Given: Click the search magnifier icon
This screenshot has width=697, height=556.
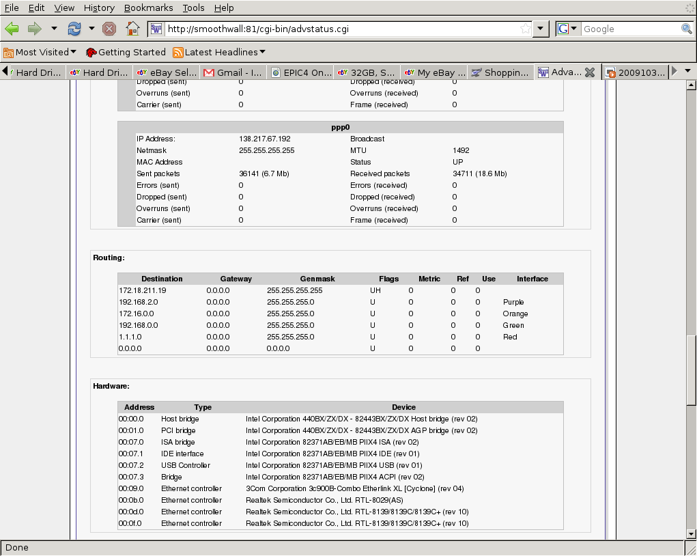Looking at the screenshot, I should [x=686, y=29].
